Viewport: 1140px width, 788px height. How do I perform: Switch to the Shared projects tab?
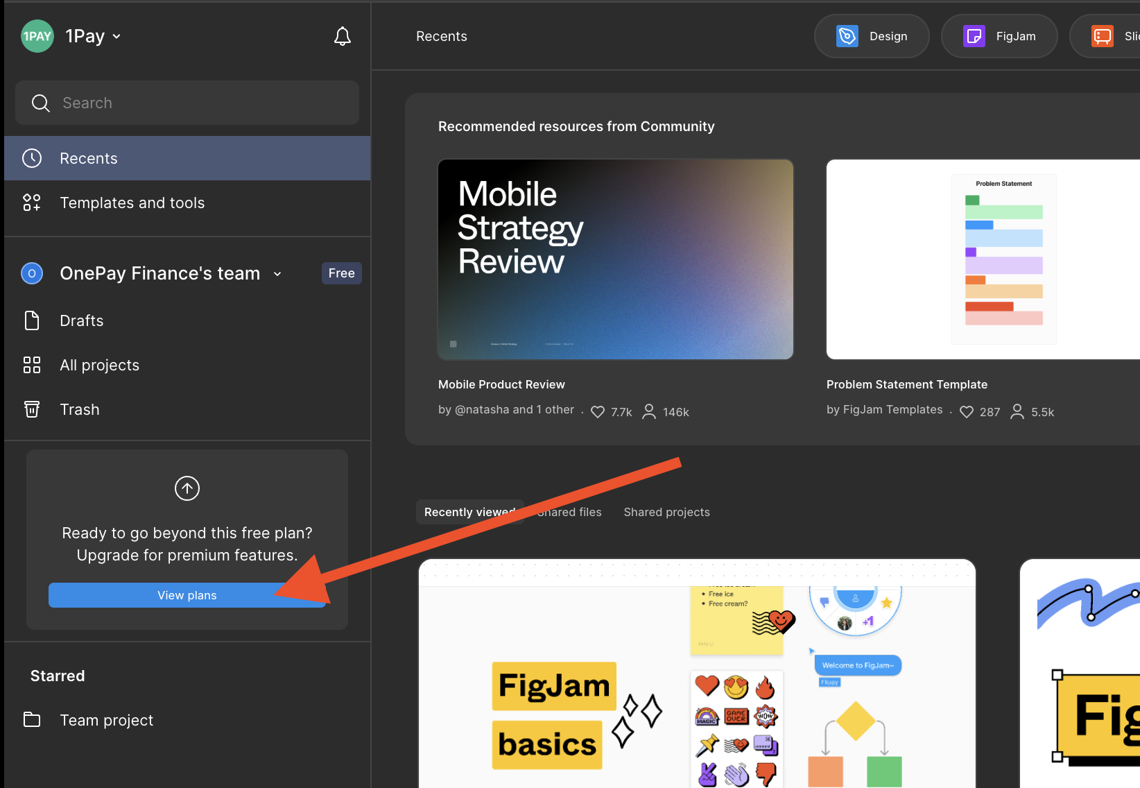[667, 512]
